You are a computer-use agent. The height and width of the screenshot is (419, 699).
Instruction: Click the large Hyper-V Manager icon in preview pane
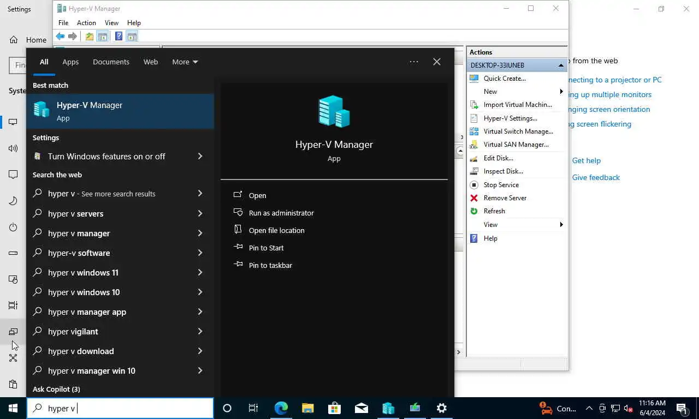click(x=334, y=111)
